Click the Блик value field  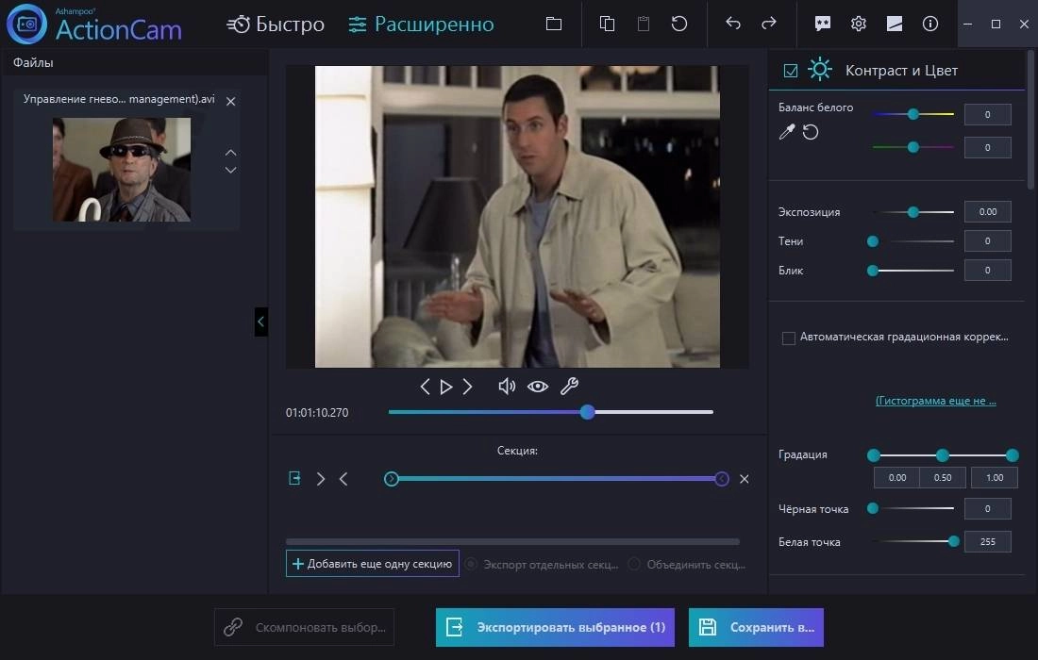click(988, 271)
